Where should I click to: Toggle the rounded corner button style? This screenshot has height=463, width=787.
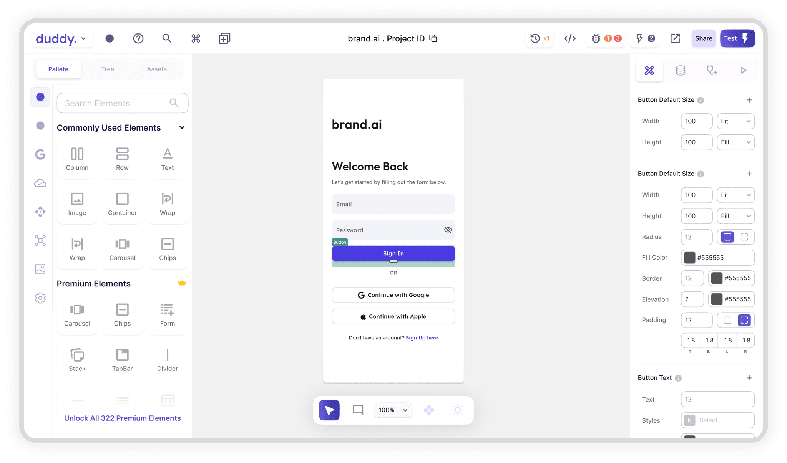[727, 236]
